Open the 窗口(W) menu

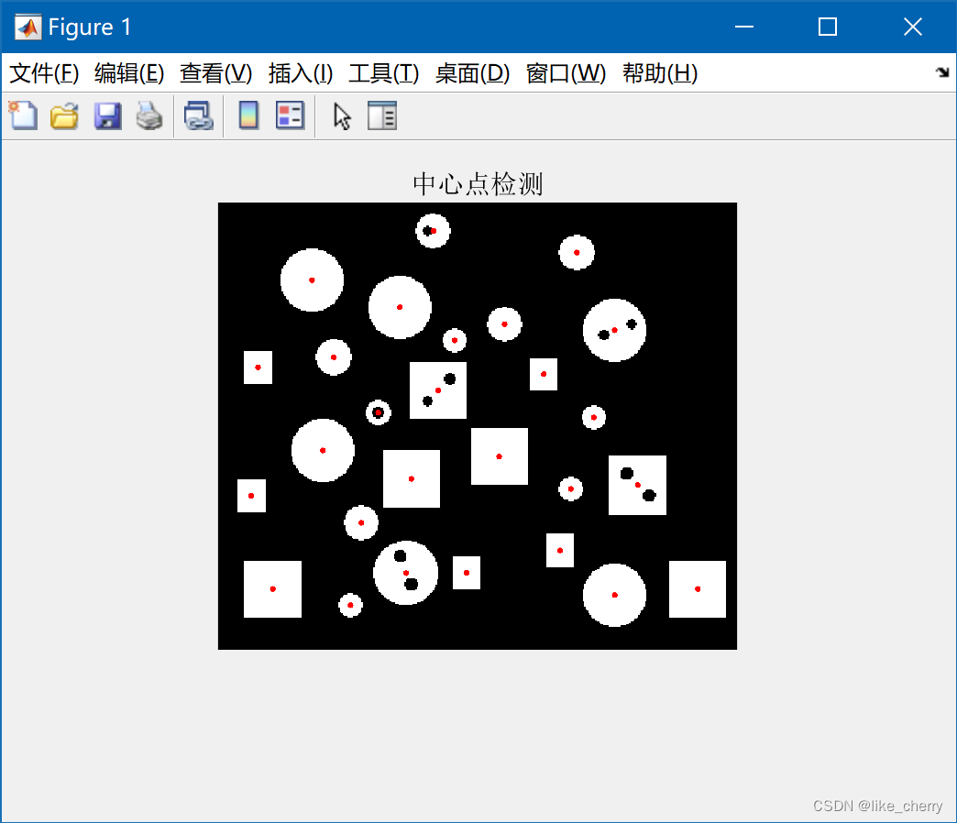tap(566, 73)
